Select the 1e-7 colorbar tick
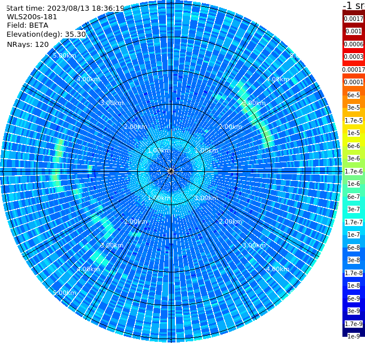Image resolution: width=365 pixels, height=343 pixels. coord(354,235)
